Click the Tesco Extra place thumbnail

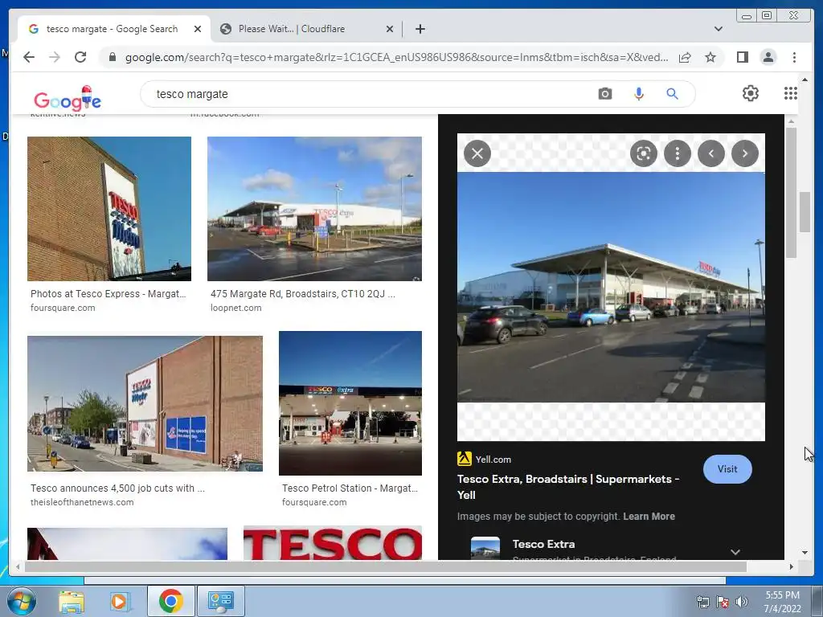(485, 548)
